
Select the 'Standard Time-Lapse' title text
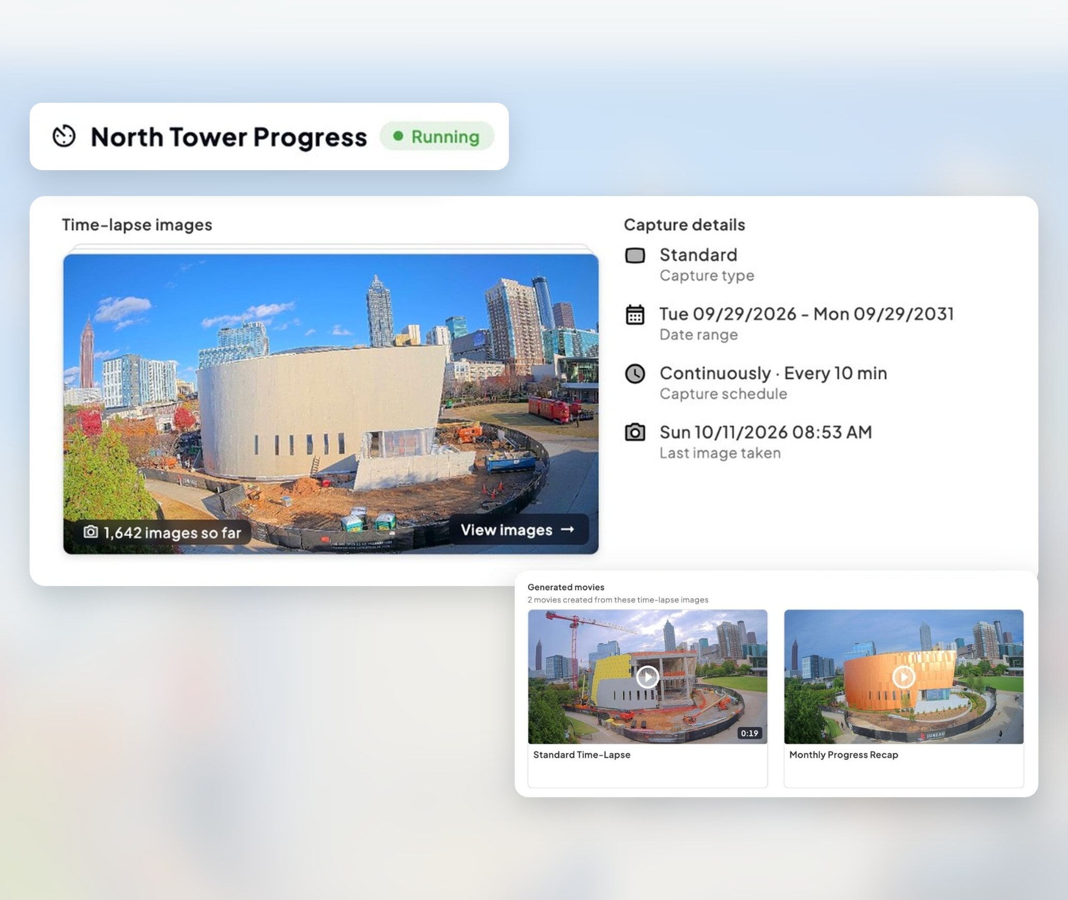click(x=582, y=755)
